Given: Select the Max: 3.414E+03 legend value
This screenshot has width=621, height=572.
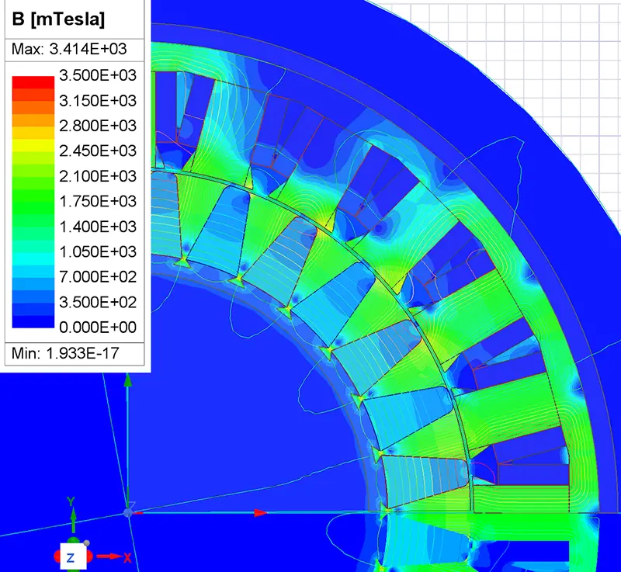Looking at the screenshot, I should click(69, 49).
